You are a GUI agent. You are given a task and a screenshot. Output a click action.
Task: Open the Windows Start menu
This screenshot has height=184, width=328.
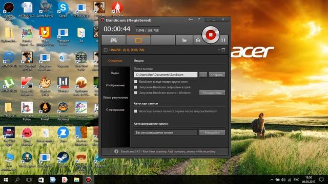click(6, 179)
